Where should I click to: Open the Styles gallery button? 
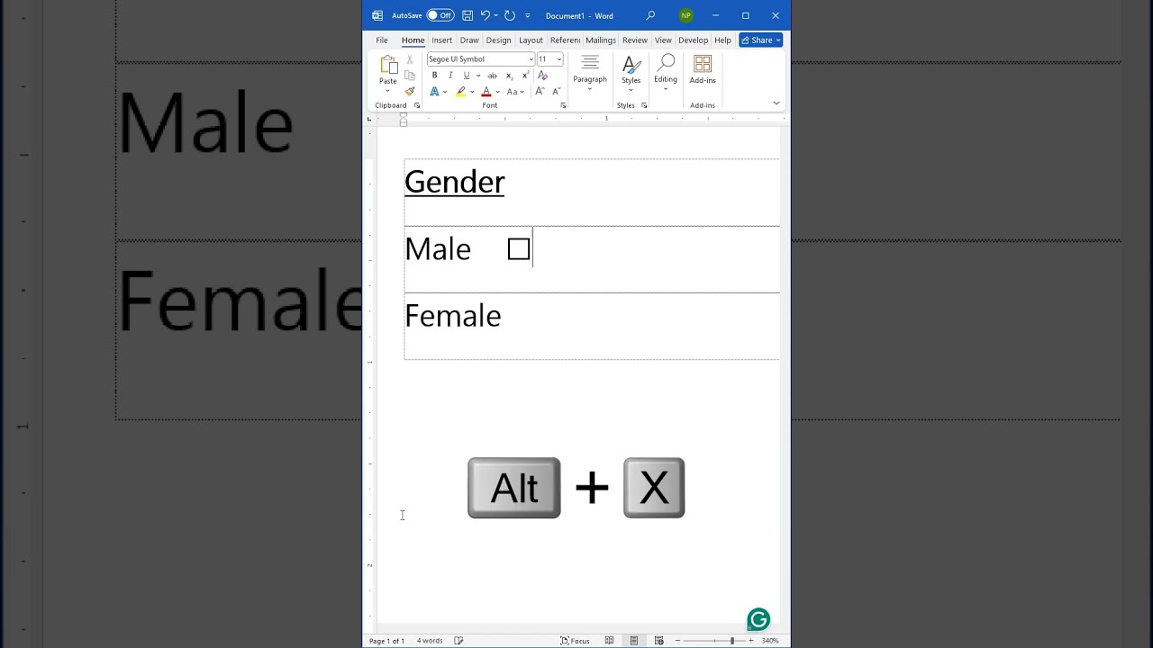[631, 72]
